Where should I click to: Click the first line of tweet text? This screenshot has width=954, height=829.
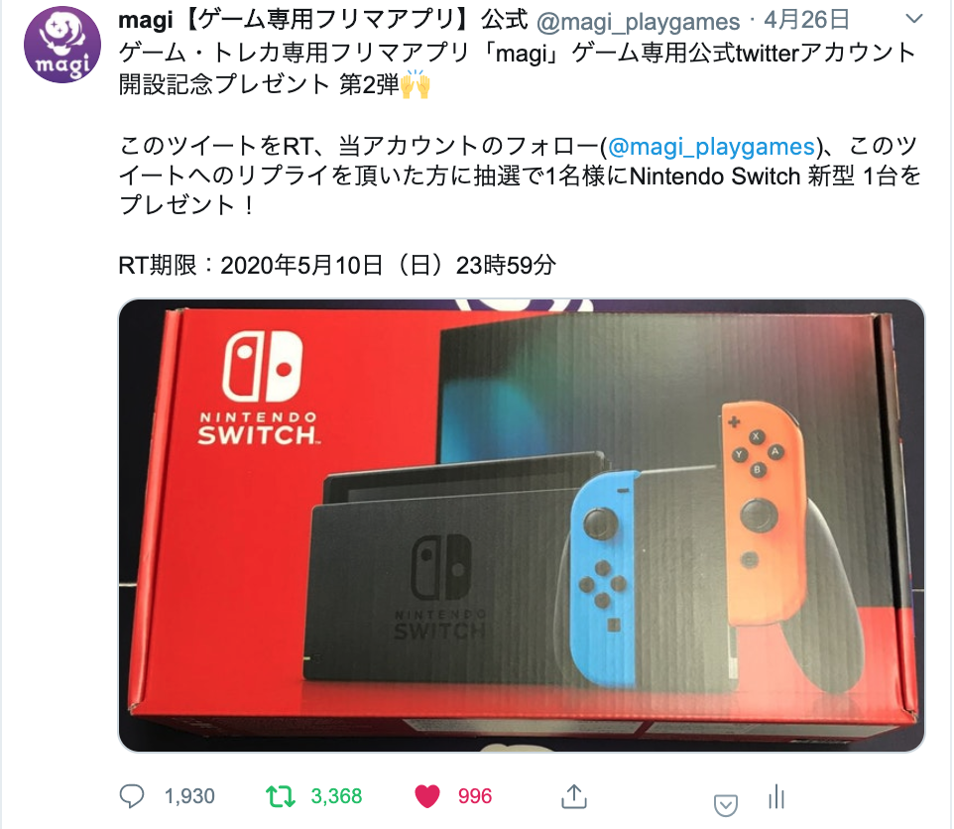[x=517, y=54]
